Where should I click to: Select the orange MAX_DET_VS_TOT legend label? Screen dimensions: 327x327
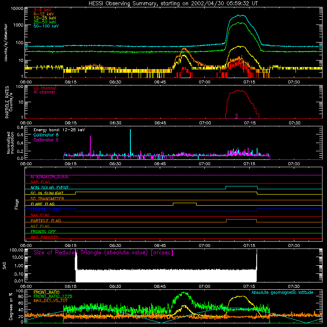pos(50,300)
